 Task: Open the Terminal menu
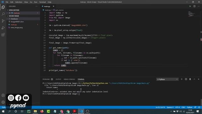tap(43, 2)
